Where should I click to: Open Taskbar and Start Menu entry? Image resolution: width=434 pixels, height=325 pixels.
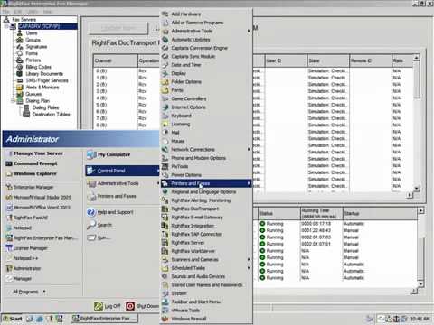(196, 302)
